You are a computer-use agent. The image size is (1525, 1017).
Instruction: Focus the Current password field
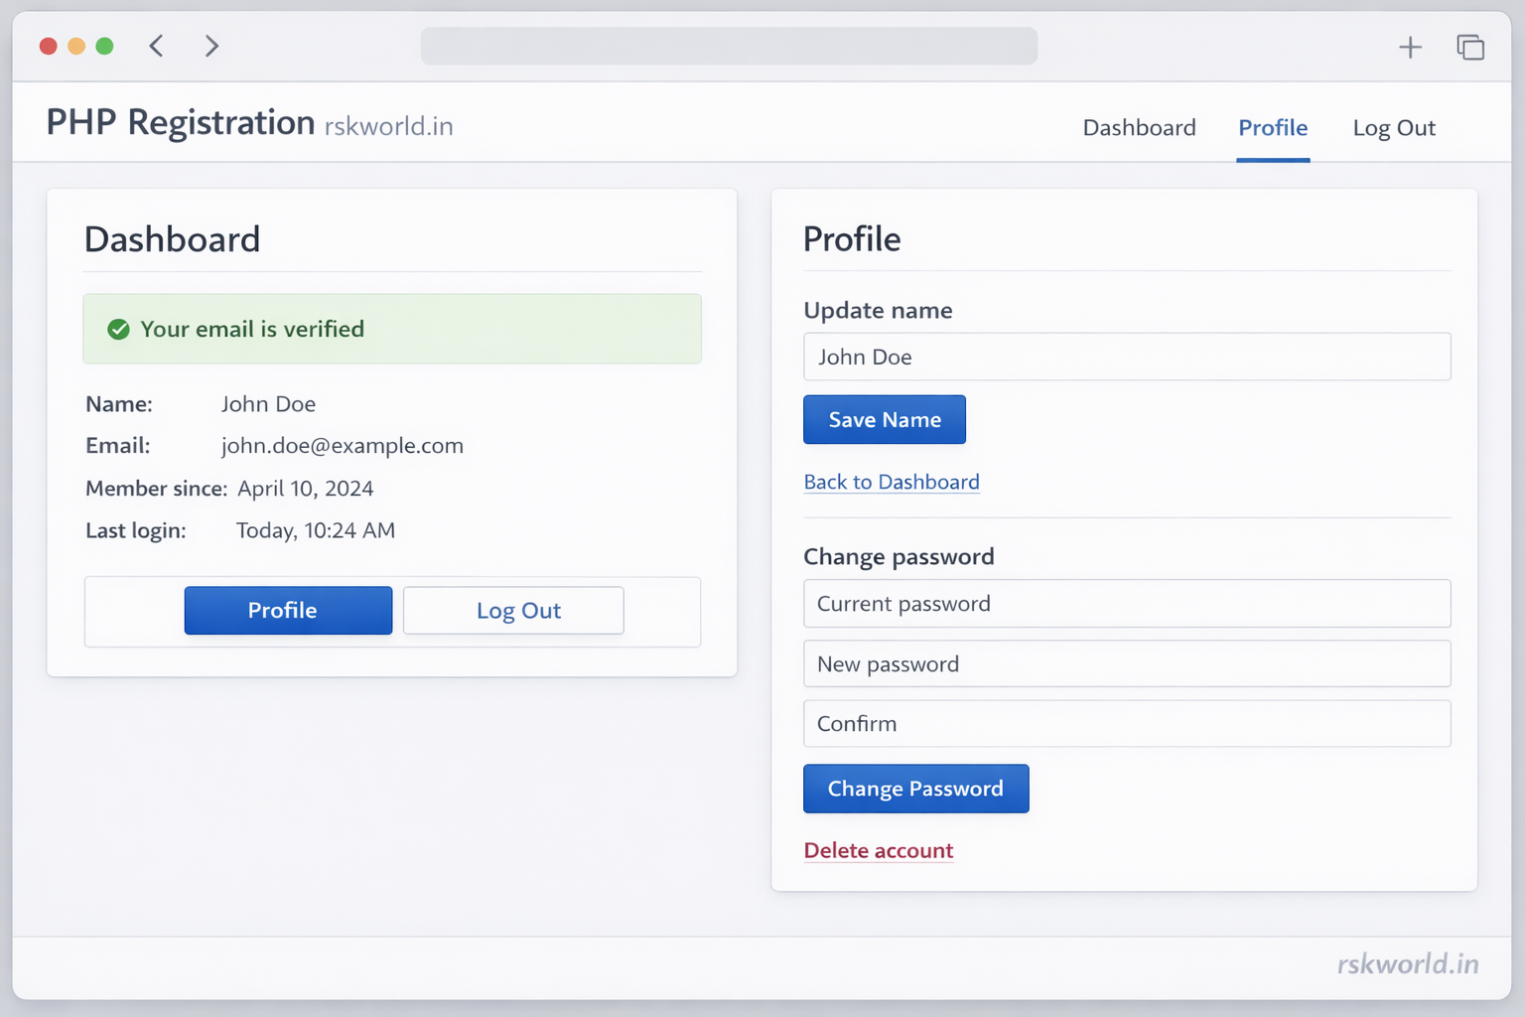pyautogui.click(x=1127, y=603)
